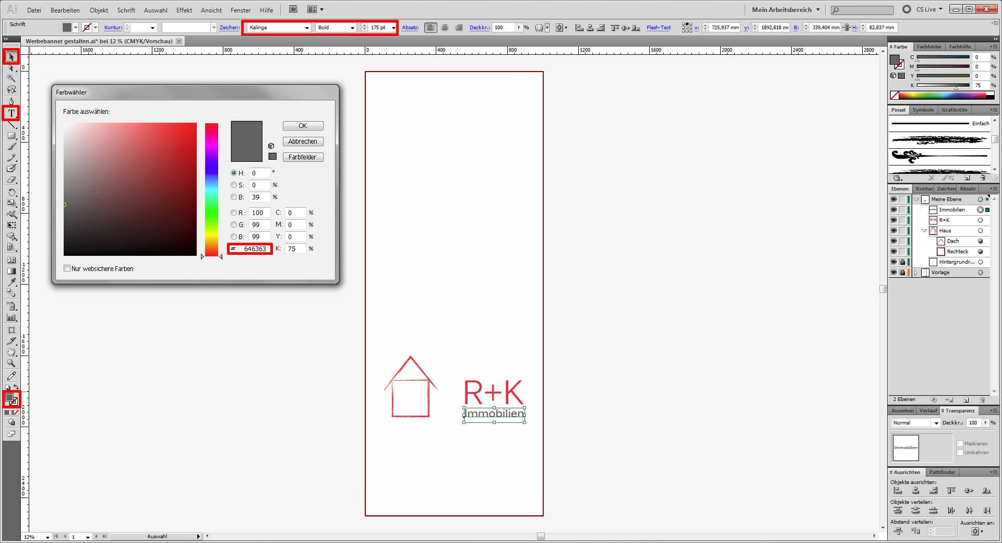Select the Pen tool
Viewport: 1002px width, 543px height.
(x=11, y=101)
